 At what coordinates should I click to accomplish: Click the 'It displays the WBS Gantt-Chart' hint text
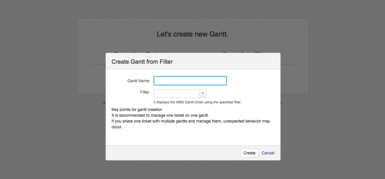coord(197,102)
